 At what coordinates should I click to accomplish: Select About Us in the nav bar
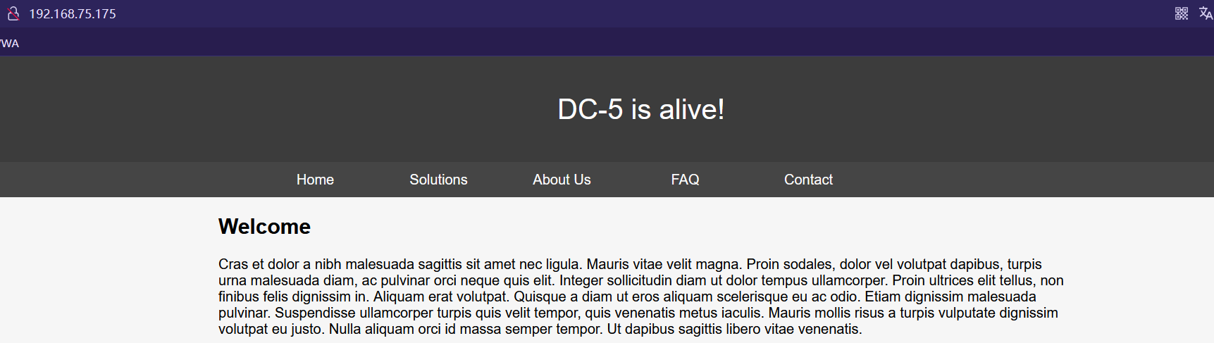562,180
